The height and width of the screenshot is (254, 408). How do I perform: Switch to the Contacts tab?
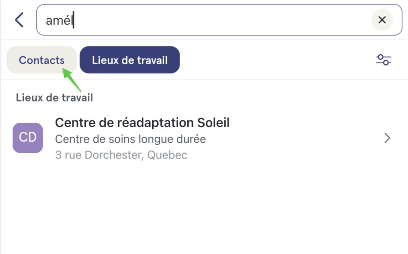tap(42, 60)
